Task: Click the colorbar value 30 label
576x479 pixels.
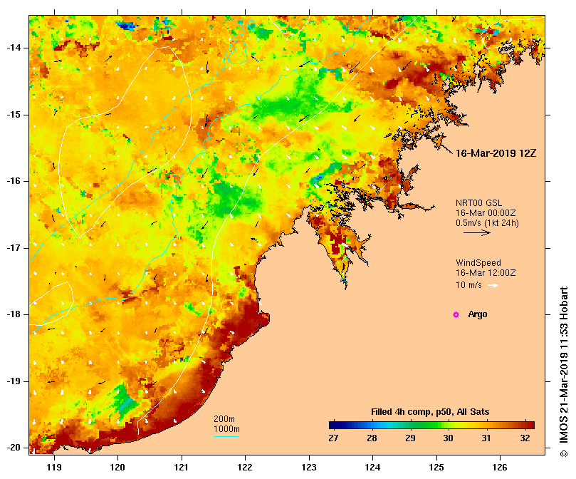Action: pos(448,438)
